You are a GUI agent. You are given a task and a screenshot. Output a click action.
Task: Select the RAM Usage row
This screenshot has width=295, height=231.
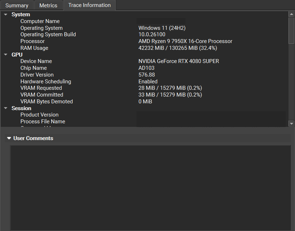[34, 48]
